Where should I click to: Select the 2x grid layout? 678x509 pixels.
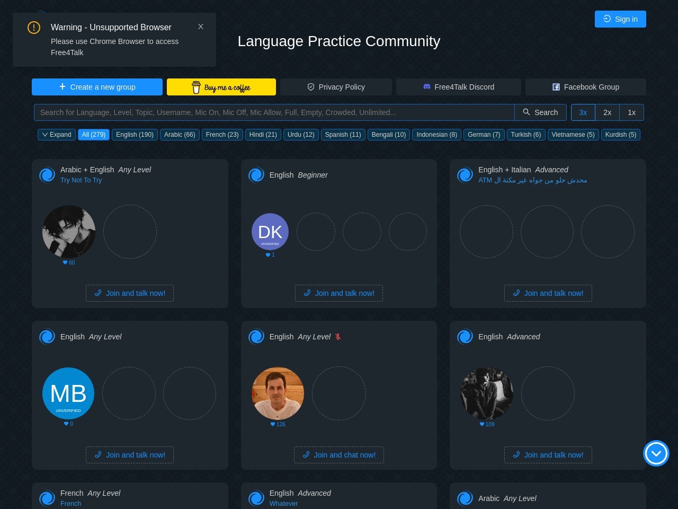pos(608,112)
